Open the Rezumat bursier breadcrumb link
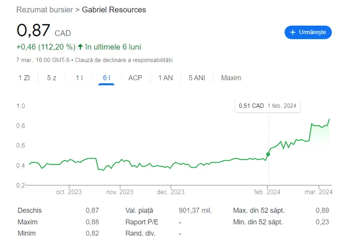345x243 pixels. coord(45,10)
